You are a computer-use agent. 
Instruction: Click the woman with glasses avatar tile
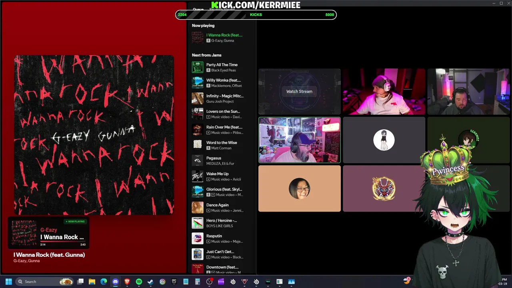(x=300, y=188)
